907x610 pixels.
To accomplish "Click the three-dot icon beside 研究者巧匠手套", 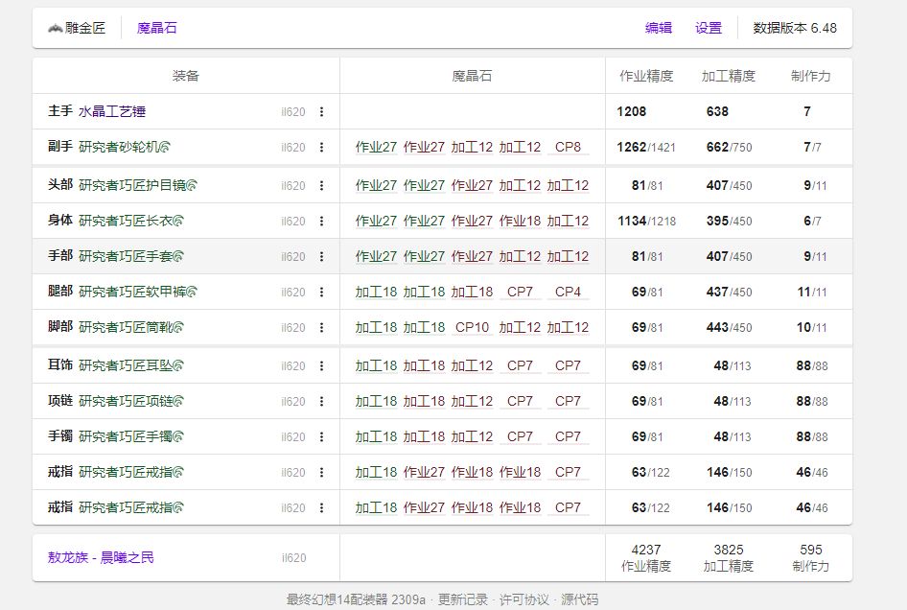I will coord(321,257).
